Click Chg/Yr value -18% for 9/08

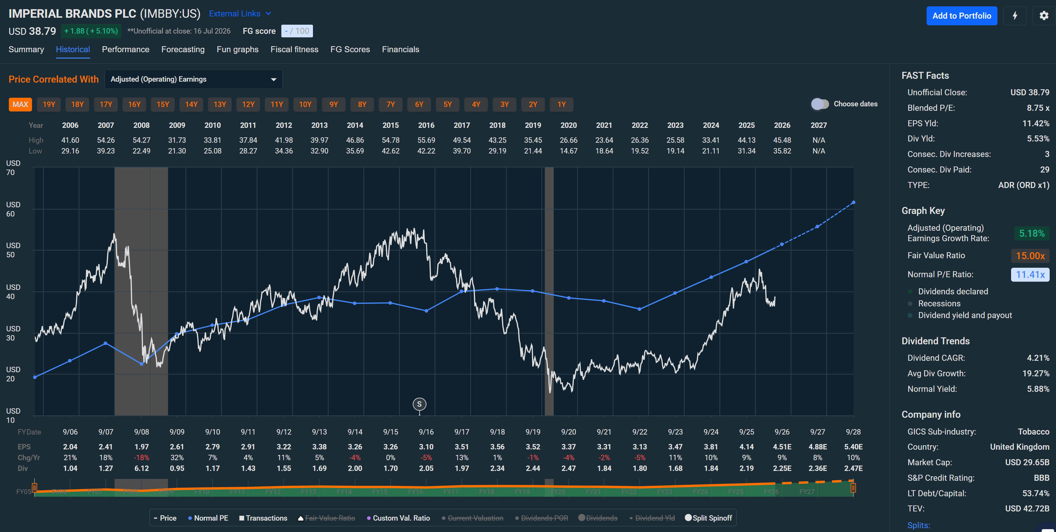click(x=141, y=457)
